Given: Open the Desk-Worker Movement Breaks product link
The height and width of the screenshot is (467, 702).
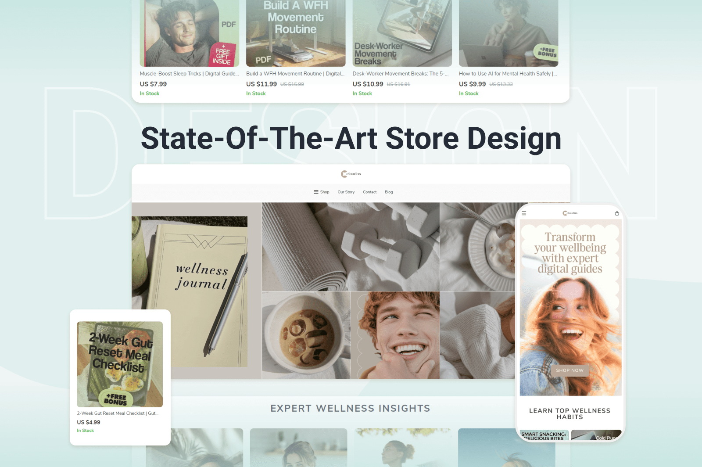Looking at the screenshot, I should coord(400,74).
